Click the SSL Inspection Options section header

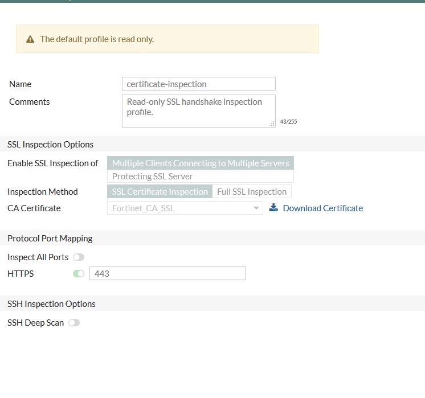pos(51,145)
